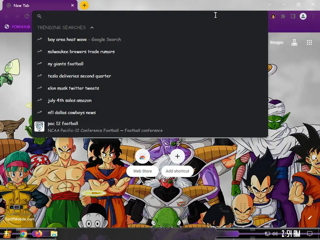Viewport: 320px width, 240px height.
Task: Click the browser back arrow
Action: pos(7,16)
